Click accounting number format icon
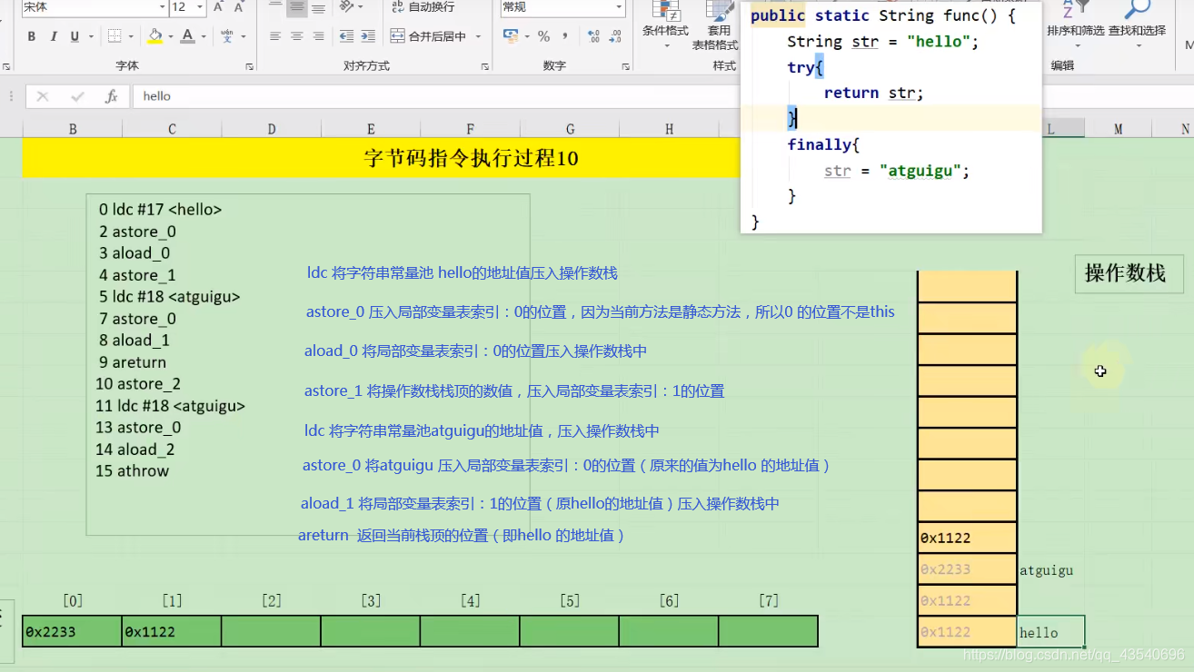The width and height of the screenshot is (1194, 672). coord(511,36)
